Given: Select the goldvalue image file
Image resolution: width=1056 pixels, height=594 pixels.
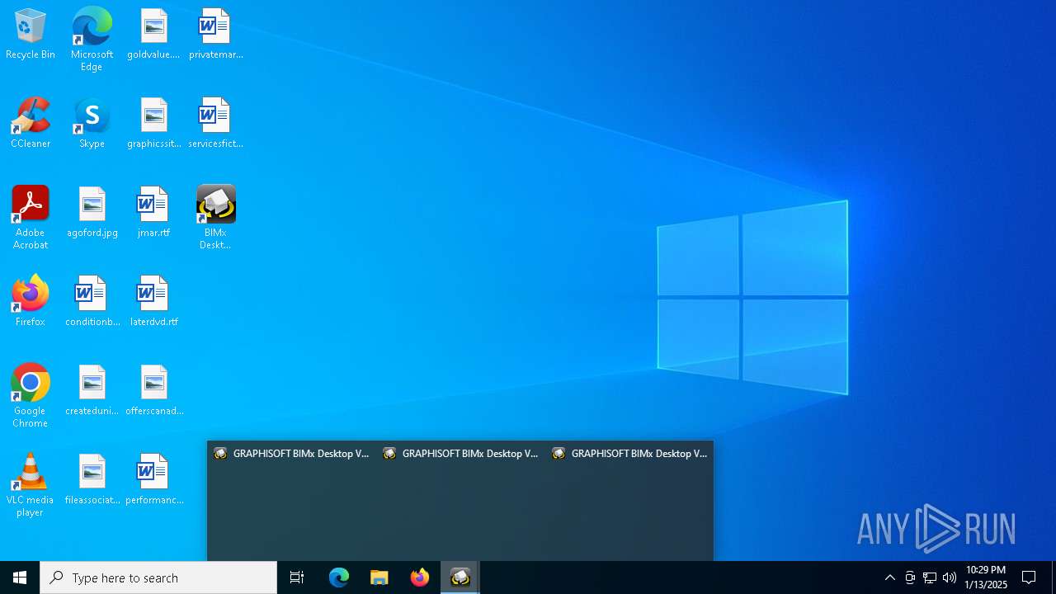Looking at the screenshot, I should [153, 34].
